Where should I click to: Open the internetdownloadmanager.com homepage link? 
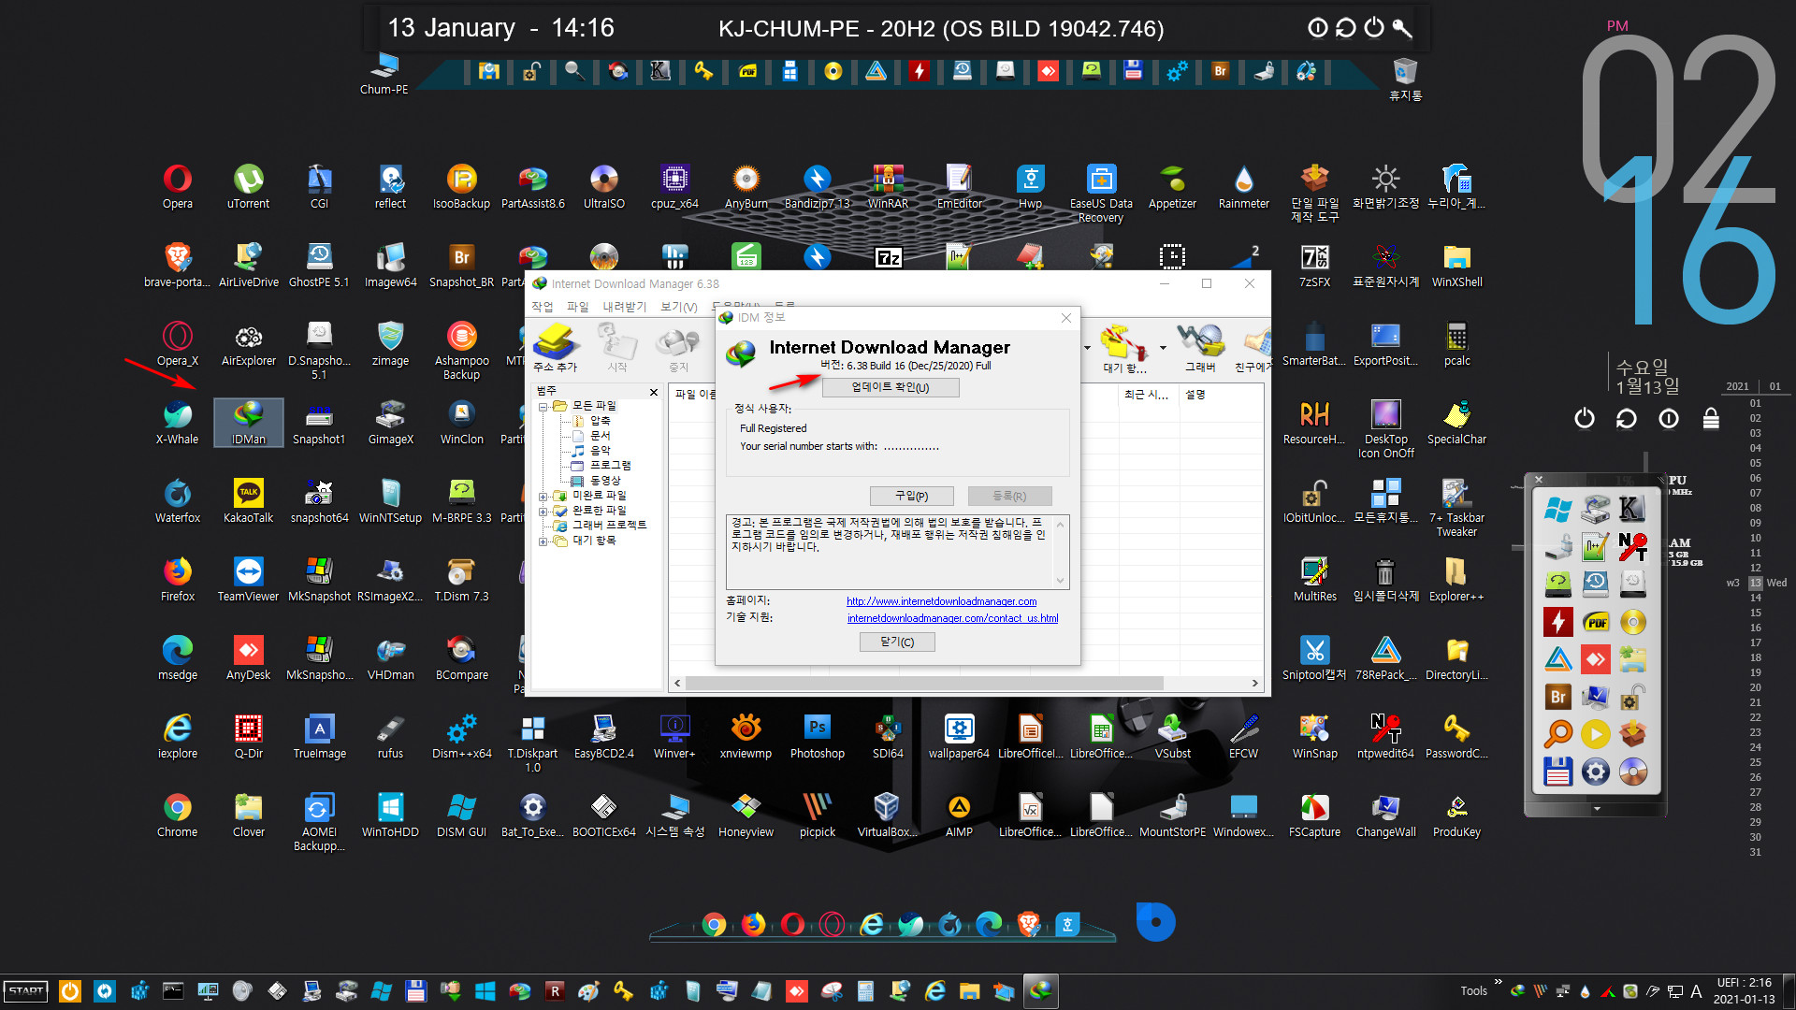click(941, 601)
